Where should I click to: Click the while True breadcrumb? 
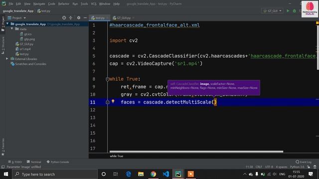[x=116, y=156]
